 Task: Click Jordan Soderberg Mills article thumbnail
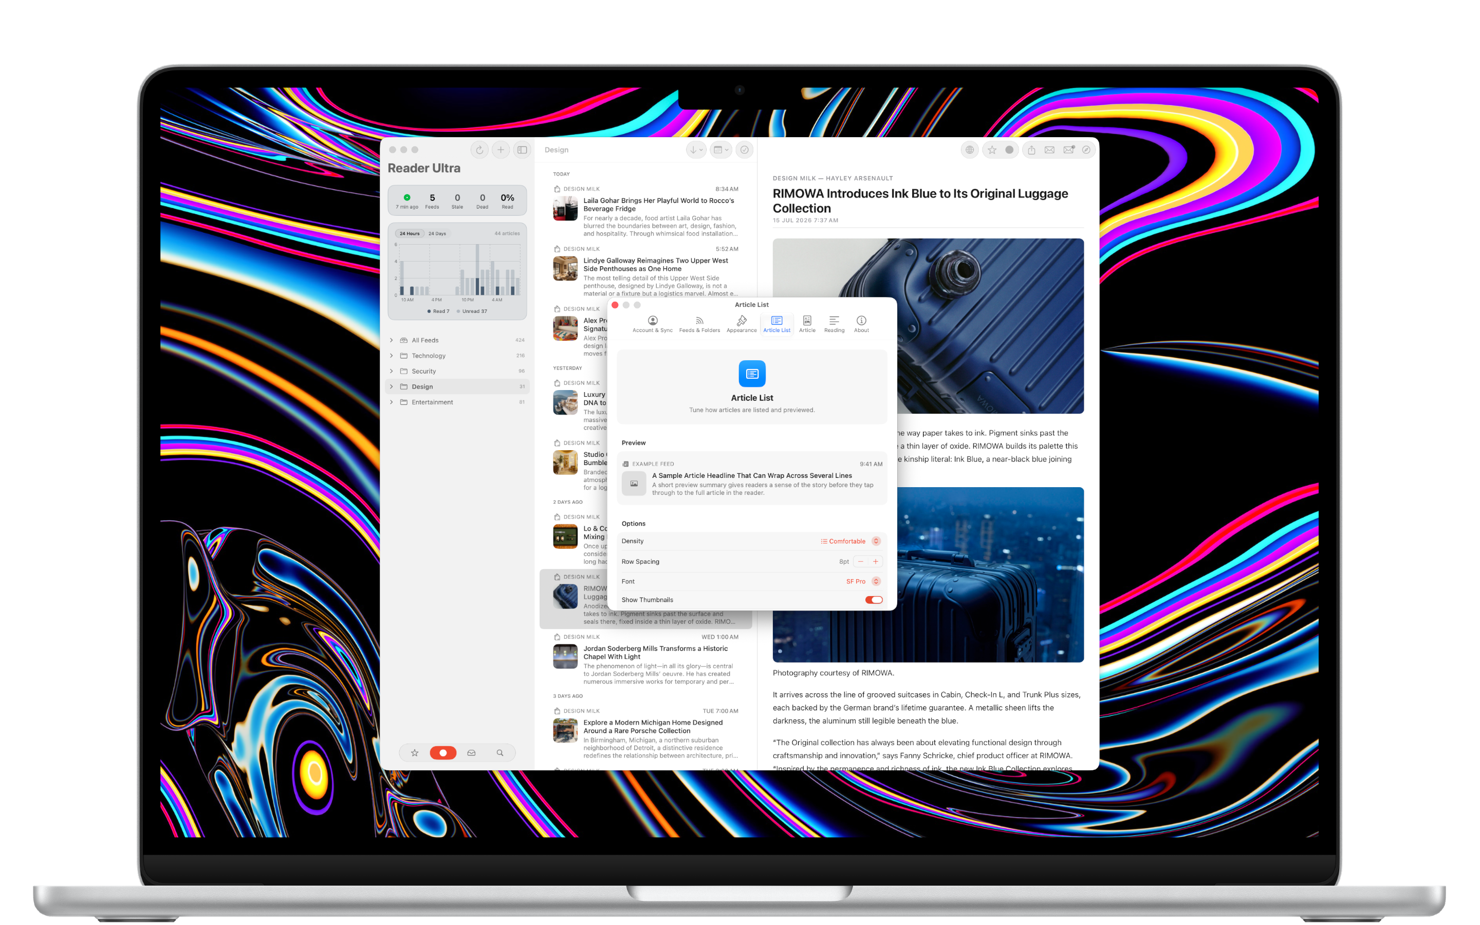tap(565, 656)
